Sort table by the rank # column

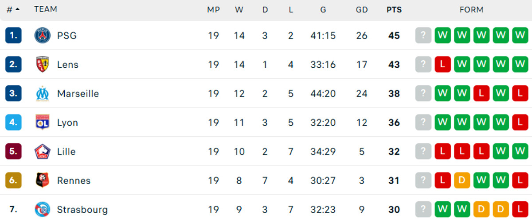coord(13,9)
